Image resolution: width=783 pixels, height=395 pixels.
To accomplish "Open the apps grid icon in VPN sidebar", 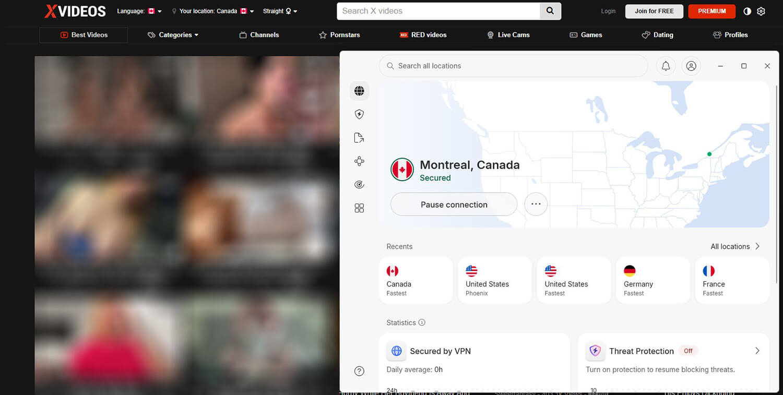I will pos(359,208).
